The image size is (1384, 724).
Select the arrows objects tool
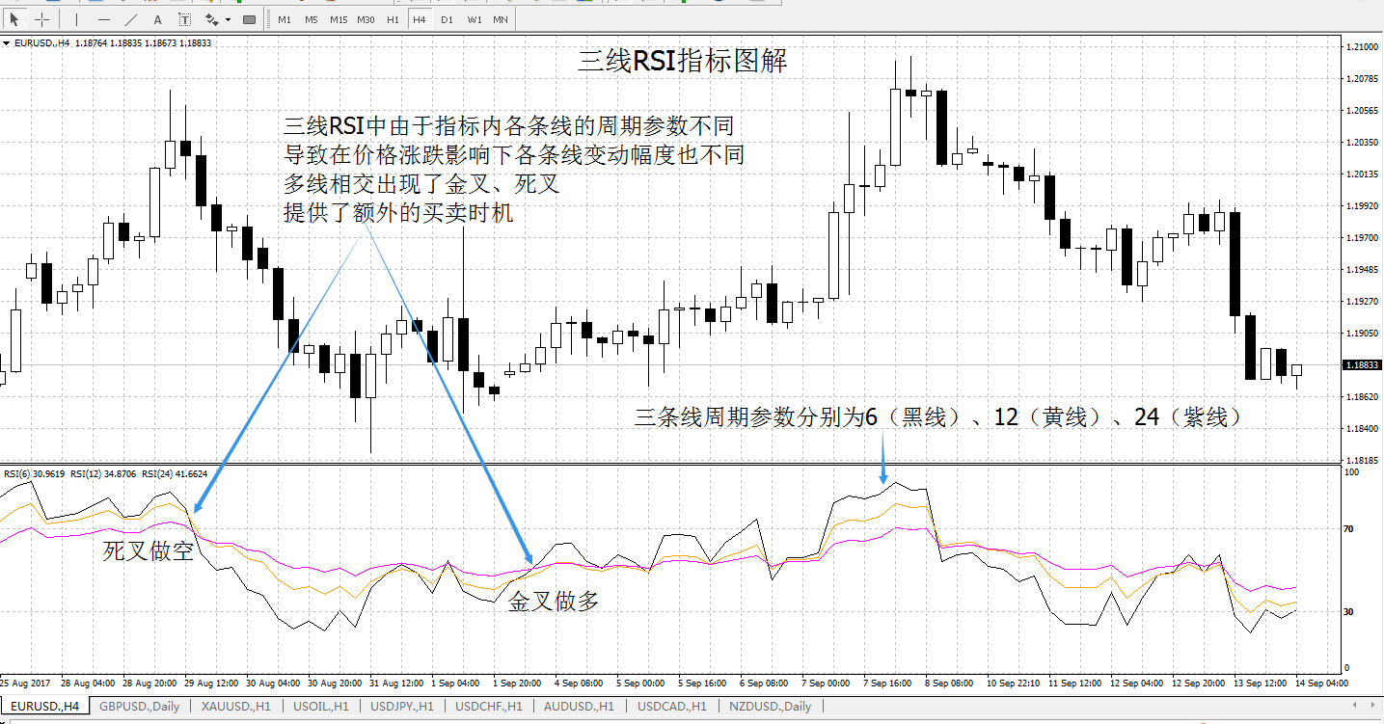(x=210, y=19)
